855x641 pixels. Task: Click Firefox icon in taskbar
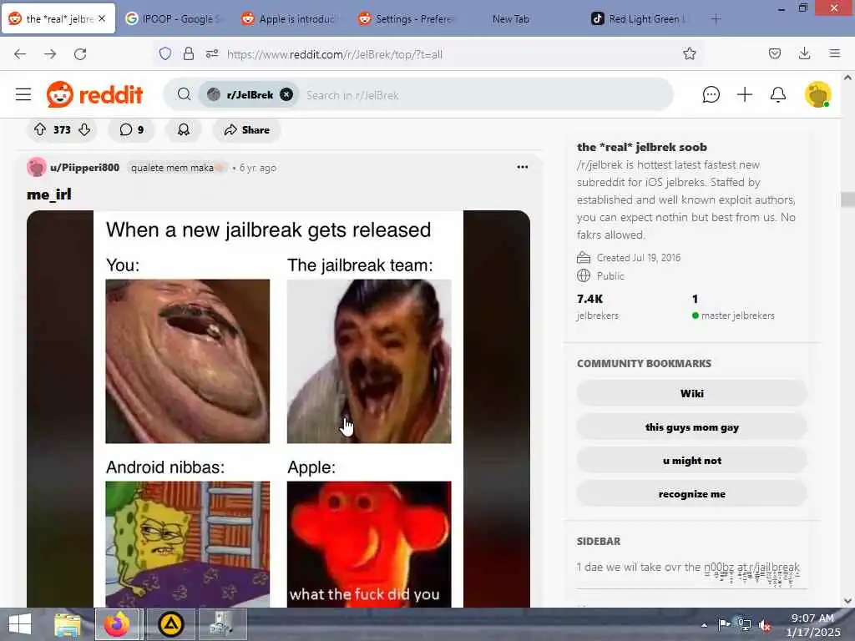pyautogui.click(x=117, y=624)
